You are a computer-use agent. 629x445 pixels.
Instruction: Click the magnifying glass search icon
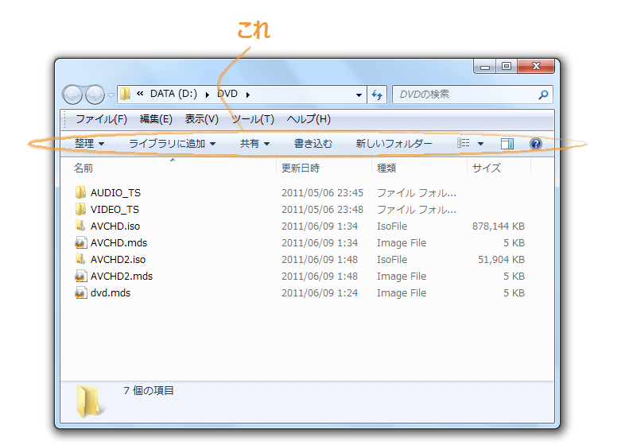pyautogui.click(x=543, y=95)
